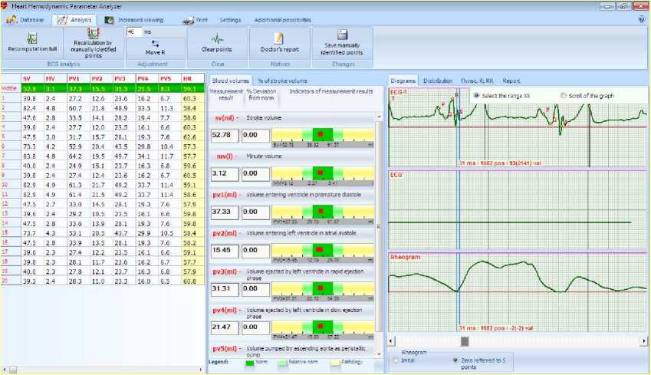651x375 pixels.
Task: Save manually identified points via floppy icon
Action: [342, 35]
